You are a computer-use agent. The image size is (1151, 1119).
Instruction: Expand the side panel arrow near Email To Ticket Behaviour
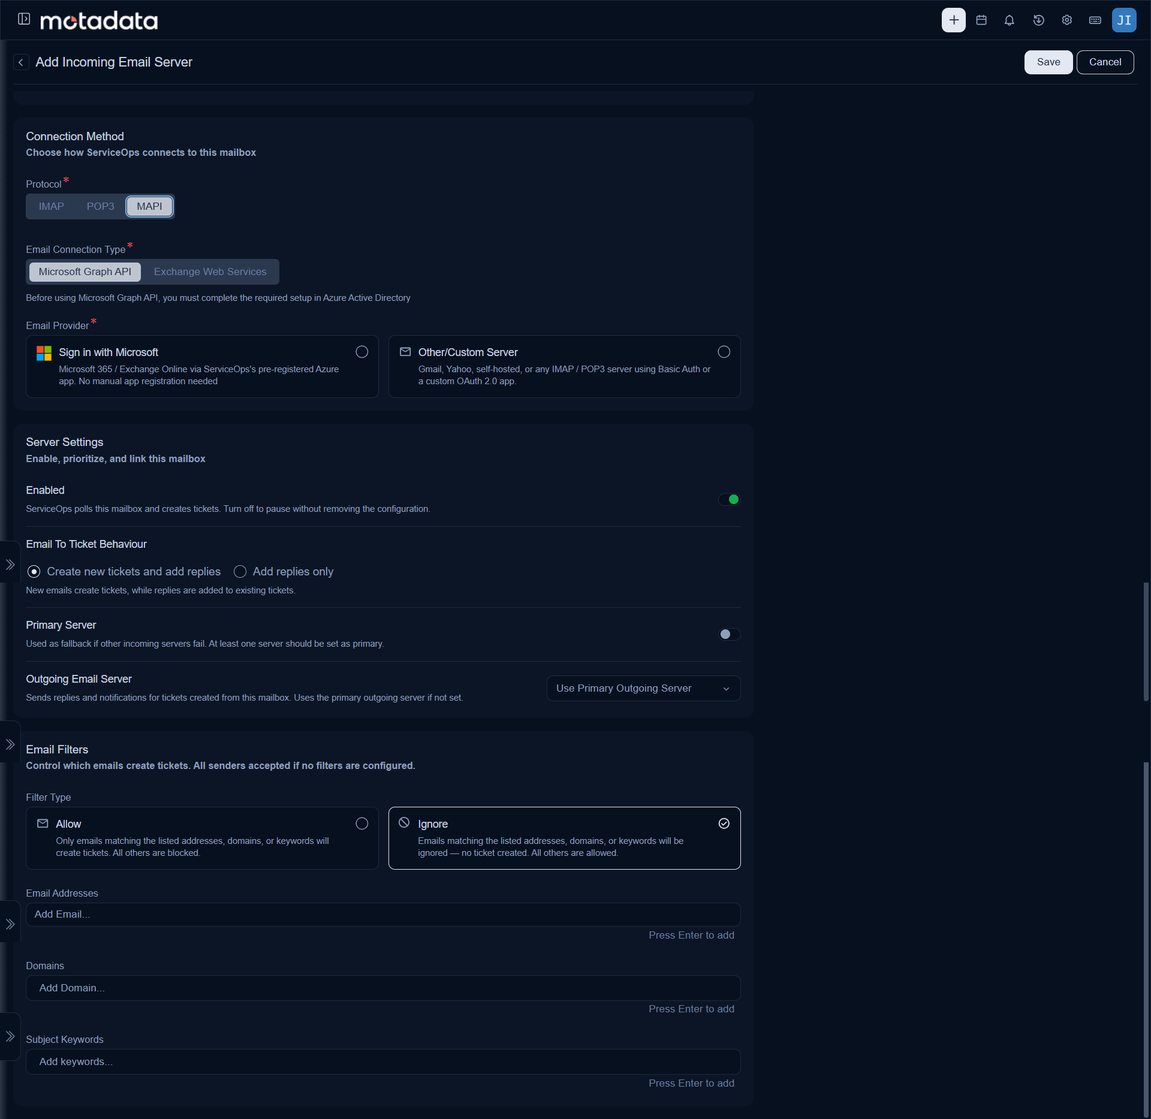pos(10,565)
